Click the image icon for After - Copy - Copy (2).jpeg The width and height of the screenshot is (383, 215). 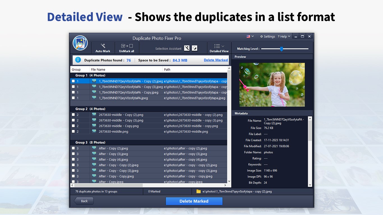tap(94, 165)
